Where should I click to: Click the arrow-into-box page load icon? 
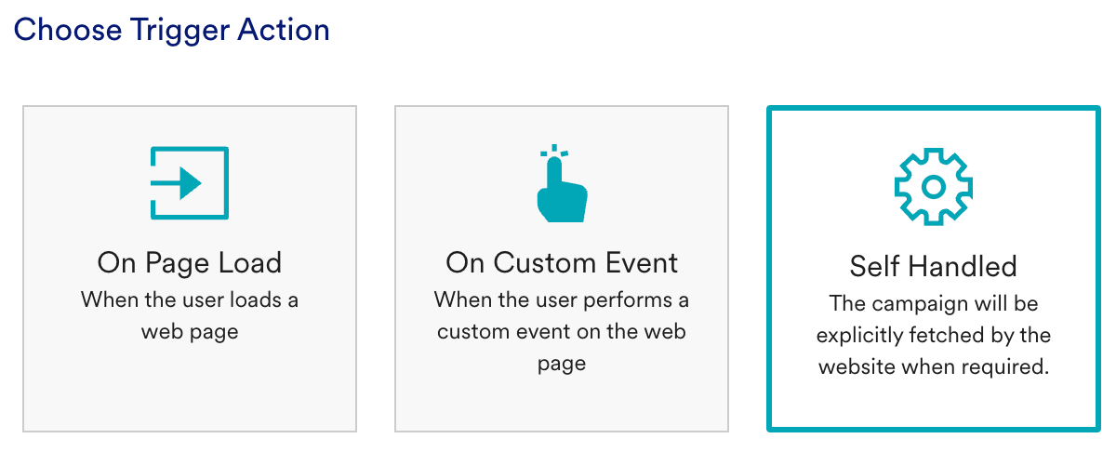click(189, 183)
